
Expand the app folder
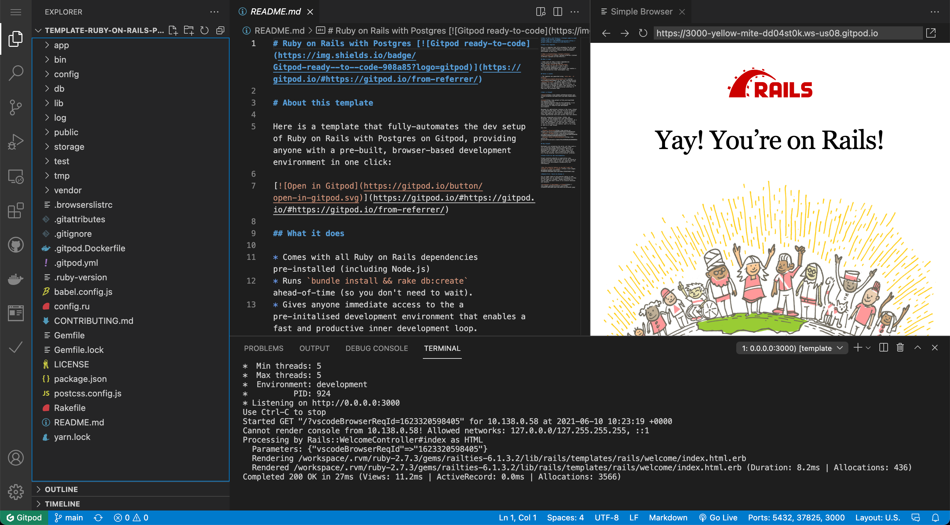point(131,45)
